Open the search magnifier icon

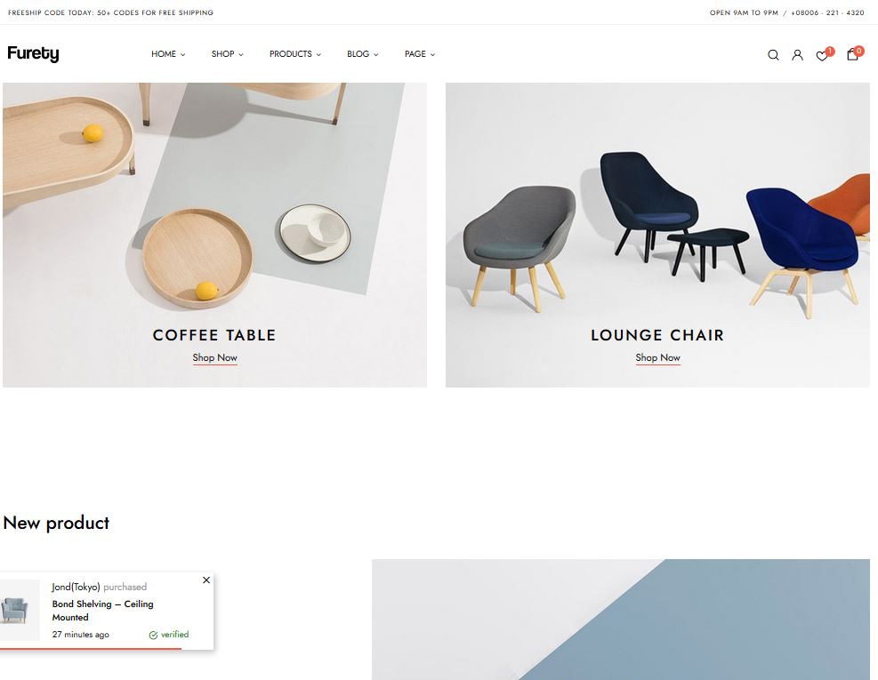[x=773, y=55]
